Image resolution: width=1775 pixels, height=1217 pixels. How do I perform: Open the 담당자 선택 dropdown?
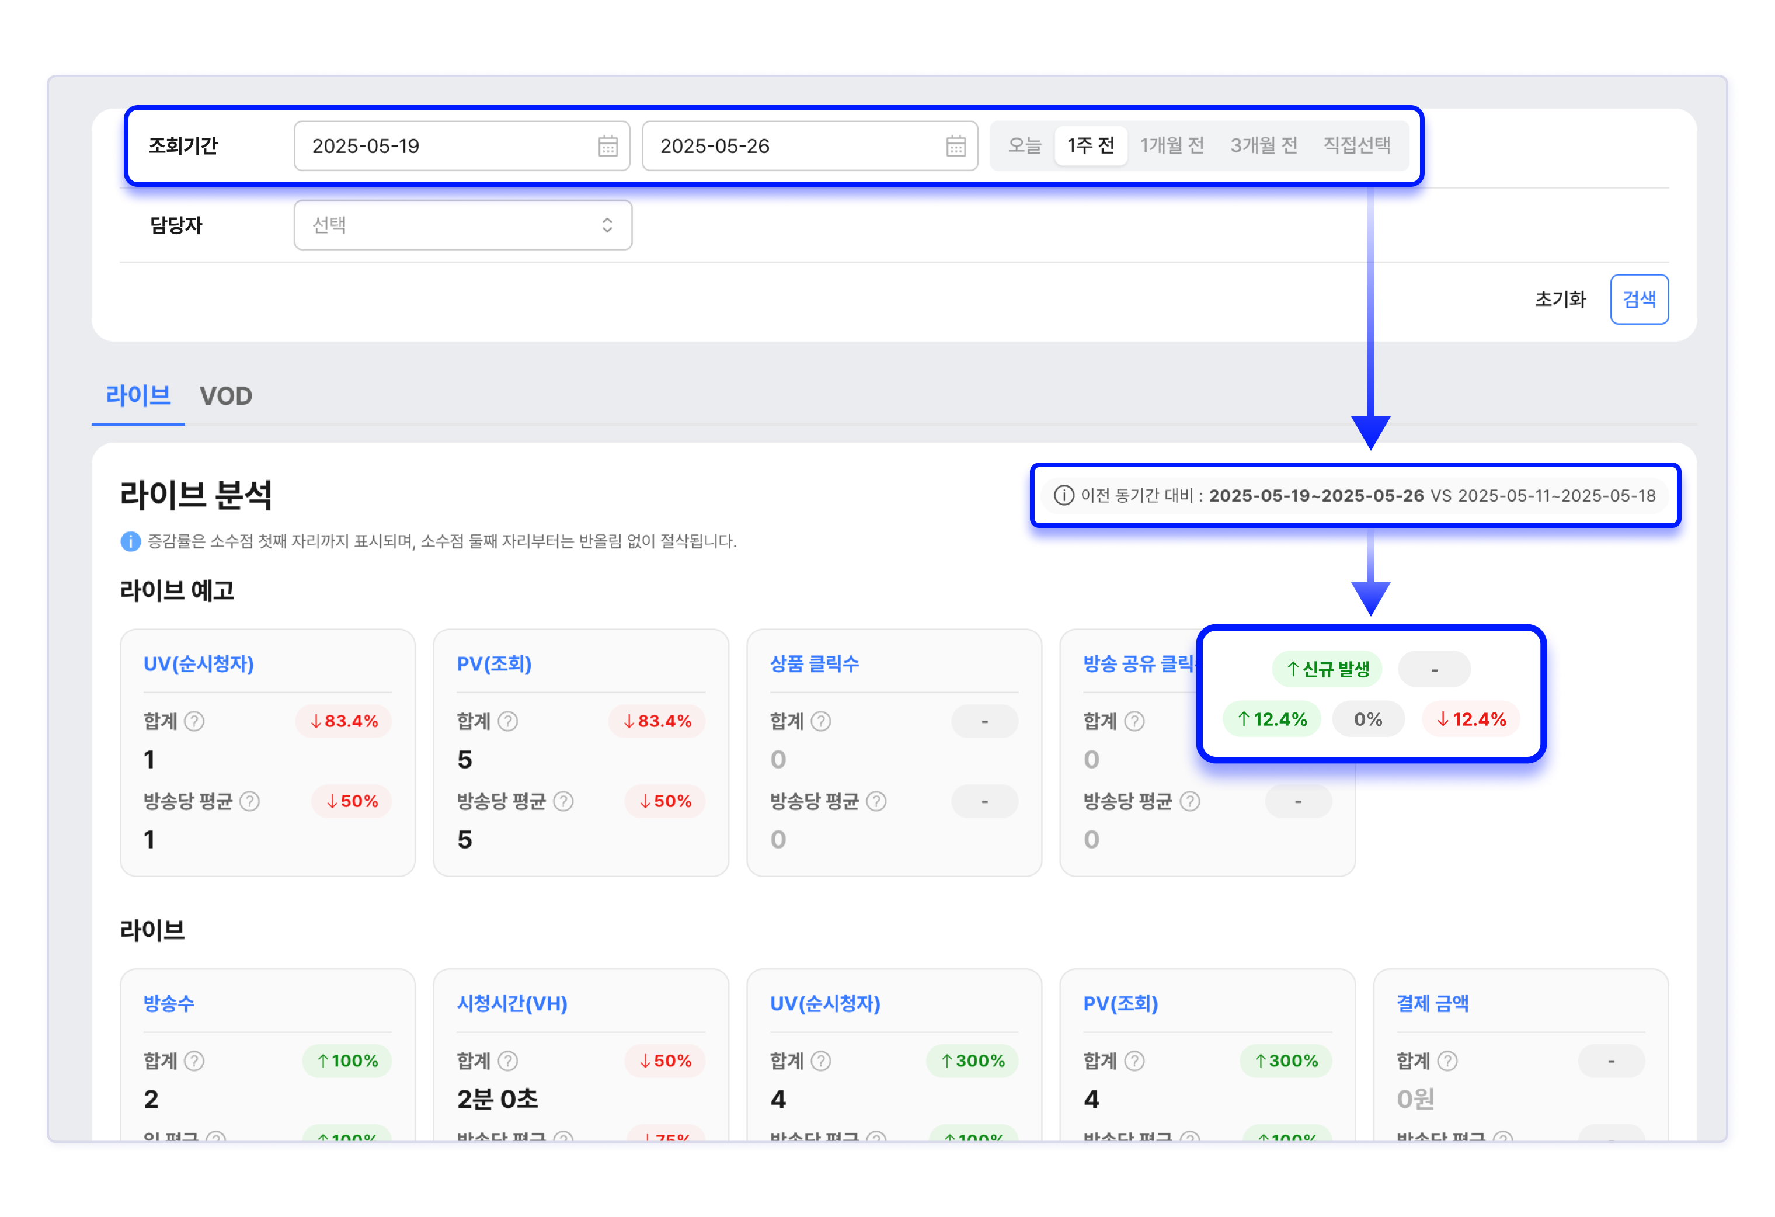pos(462,225)
